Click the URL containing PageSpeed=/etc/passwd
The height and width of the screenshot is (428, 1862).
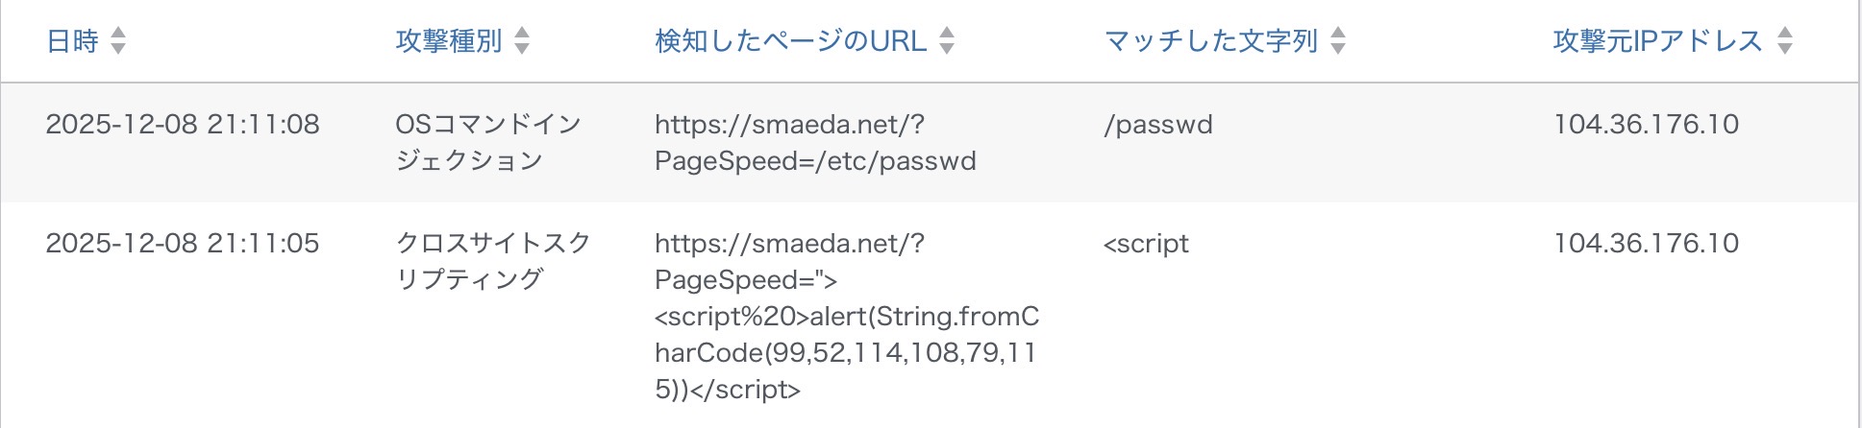point(814,143)
